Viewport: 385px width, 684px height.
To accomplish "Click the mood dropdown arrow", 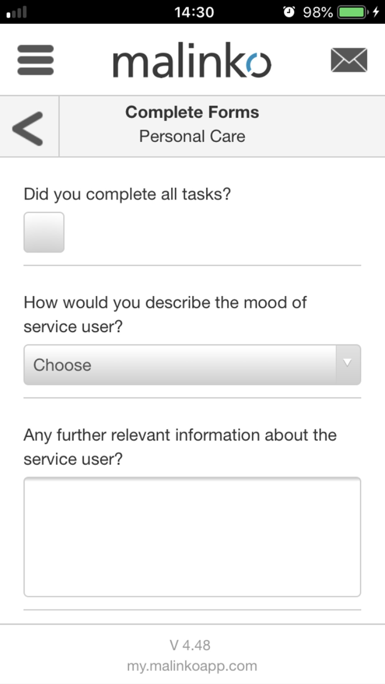I will 347,363.
